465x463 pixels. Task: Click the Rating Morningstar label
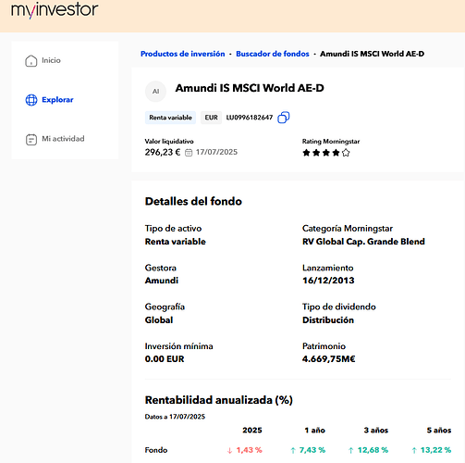pyautogui.click(x=331, y=142)
